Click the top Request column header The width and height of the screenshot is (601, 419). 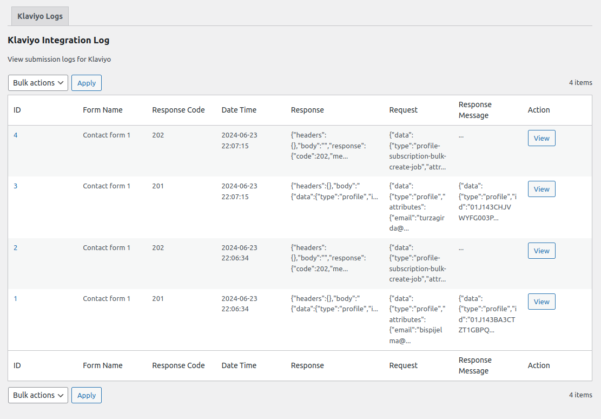click(x=403, y=110)
